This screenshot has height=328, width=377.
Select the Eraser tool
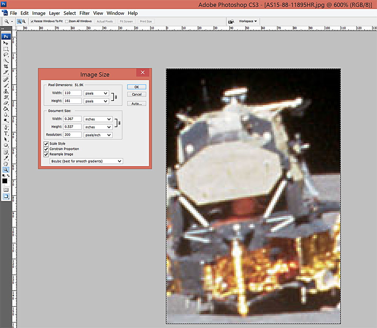tap(6, 103)
